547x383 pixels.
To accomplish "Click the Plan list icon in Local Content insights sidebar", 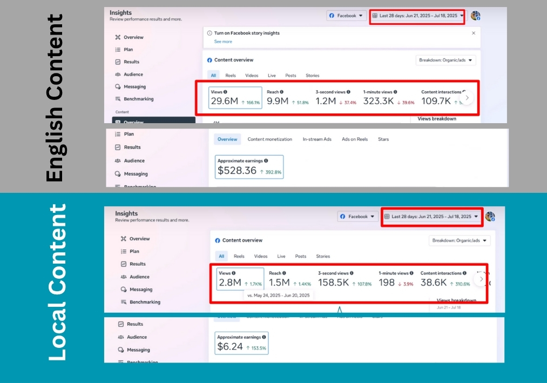I will 124,251.
